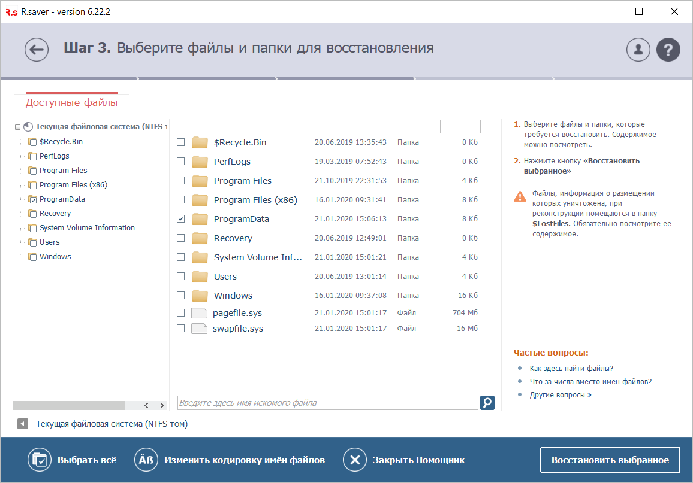Click Восстановить выбранное button
The width and height of the screenshot is (693, 483).
coord(610,460)
